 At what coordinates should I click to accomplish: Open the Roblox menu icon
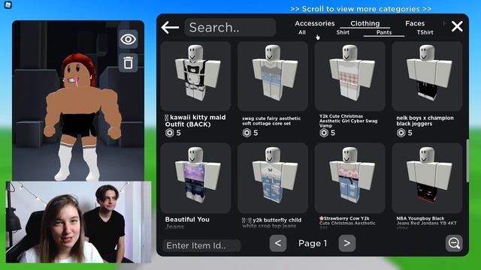8,4
